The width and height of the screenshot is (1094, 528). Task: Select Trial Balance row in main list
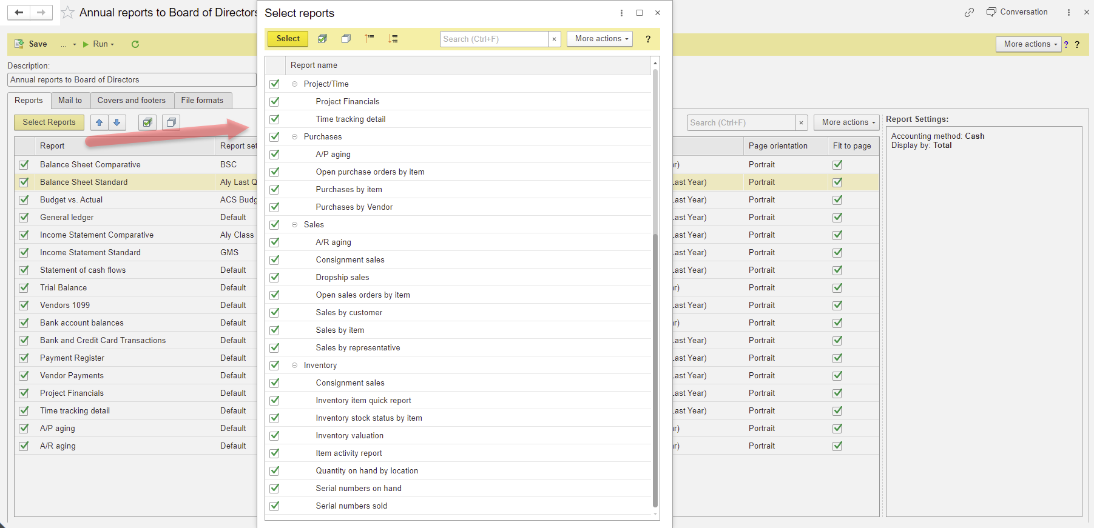136,287
